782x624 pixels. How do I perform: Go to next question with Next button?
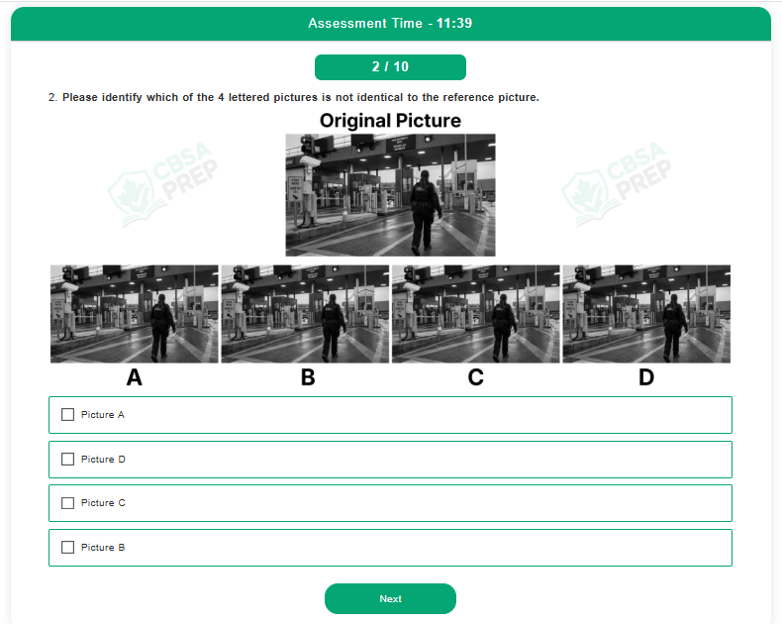(x=390, y=598)
